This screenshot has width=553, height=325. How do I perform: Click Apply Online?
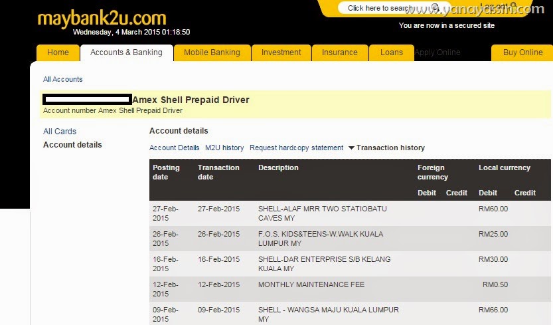(x=437, y=53)
